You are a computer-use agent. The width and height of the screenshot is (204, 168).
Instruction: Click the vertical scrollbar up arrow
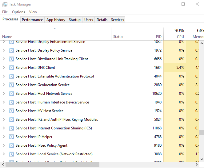202,43
